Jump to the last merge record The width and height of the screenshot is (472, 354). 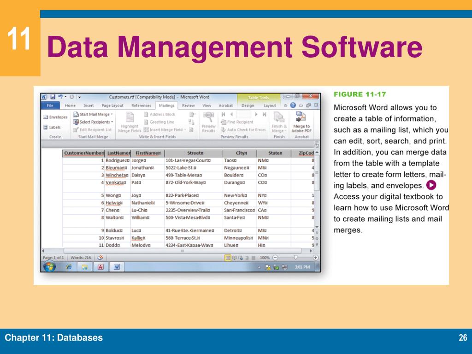(x=264, y=114)
